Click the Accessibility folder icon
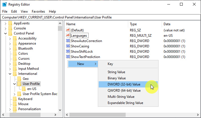The width and height of the screenshot is (201, 118). [15, 38]
